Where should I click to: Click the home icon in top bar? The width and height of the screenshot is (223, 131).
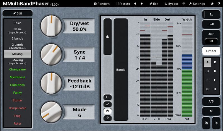coord(212,4)
